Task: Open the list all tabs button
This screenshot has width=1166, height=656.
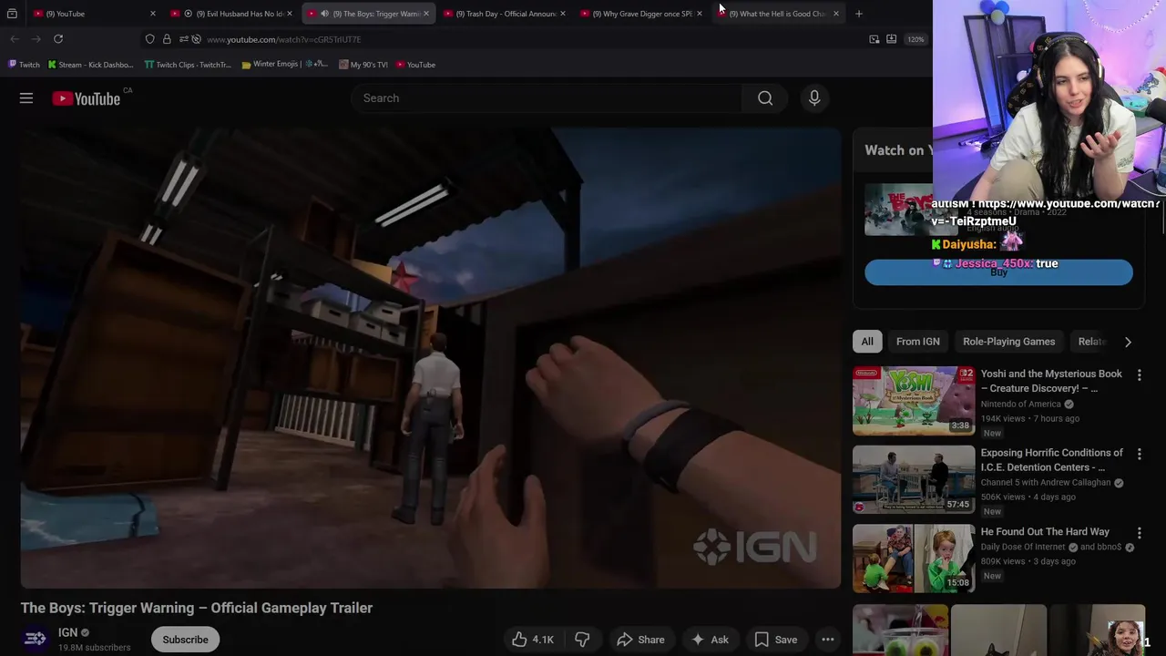Action: [12, 14]
